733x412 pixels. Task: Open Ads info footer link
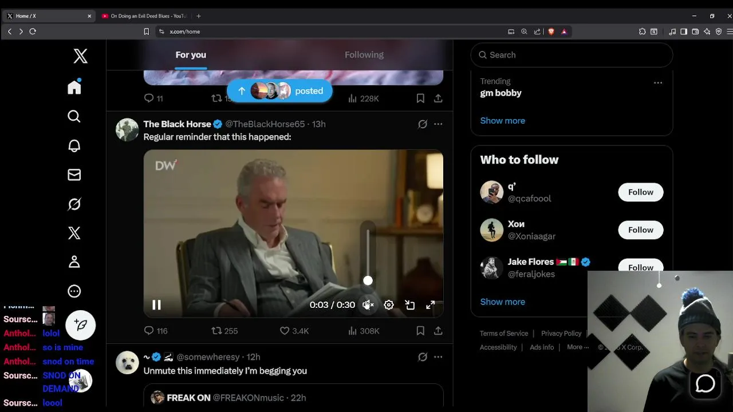(542, 347)
